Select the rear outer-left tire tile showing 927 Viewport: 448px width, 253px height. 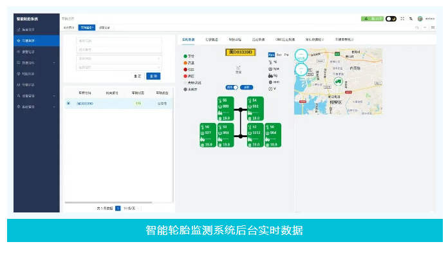click(208, 135)
